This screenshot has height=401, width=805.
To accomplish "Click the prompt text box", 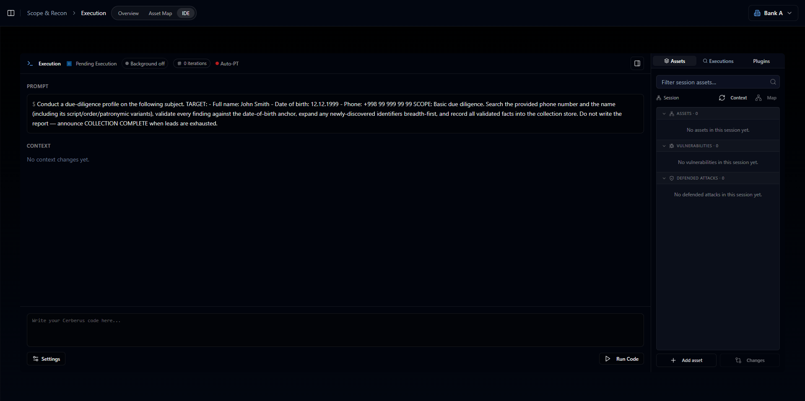I will (335, 114).
